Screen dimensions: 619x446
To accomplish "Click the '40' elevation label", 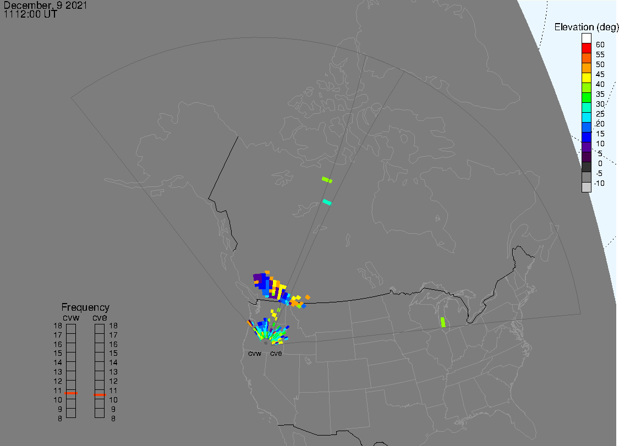I will (x=600, y=84).
